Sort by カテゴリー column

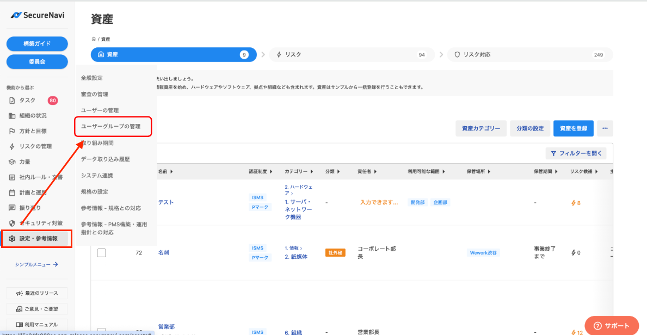pyautogui.click(x=298, y=172)
